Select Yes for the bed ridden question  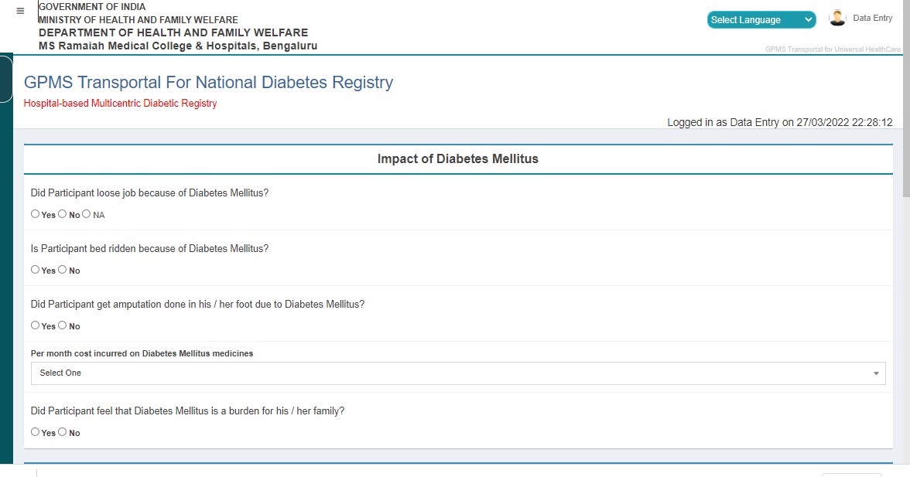click(x=35, y=269)
